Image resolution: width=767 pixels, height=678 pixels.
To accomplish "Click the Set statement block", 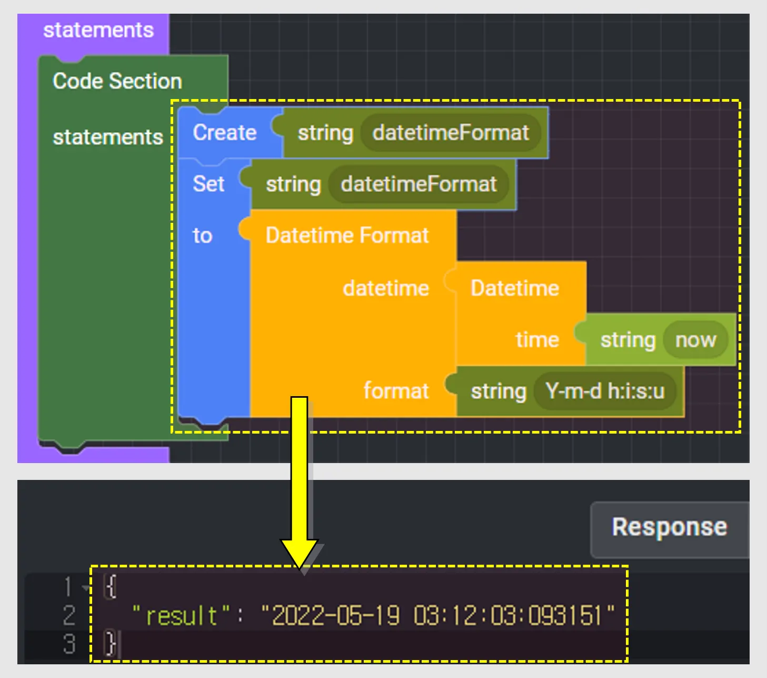I will [209, 184].
